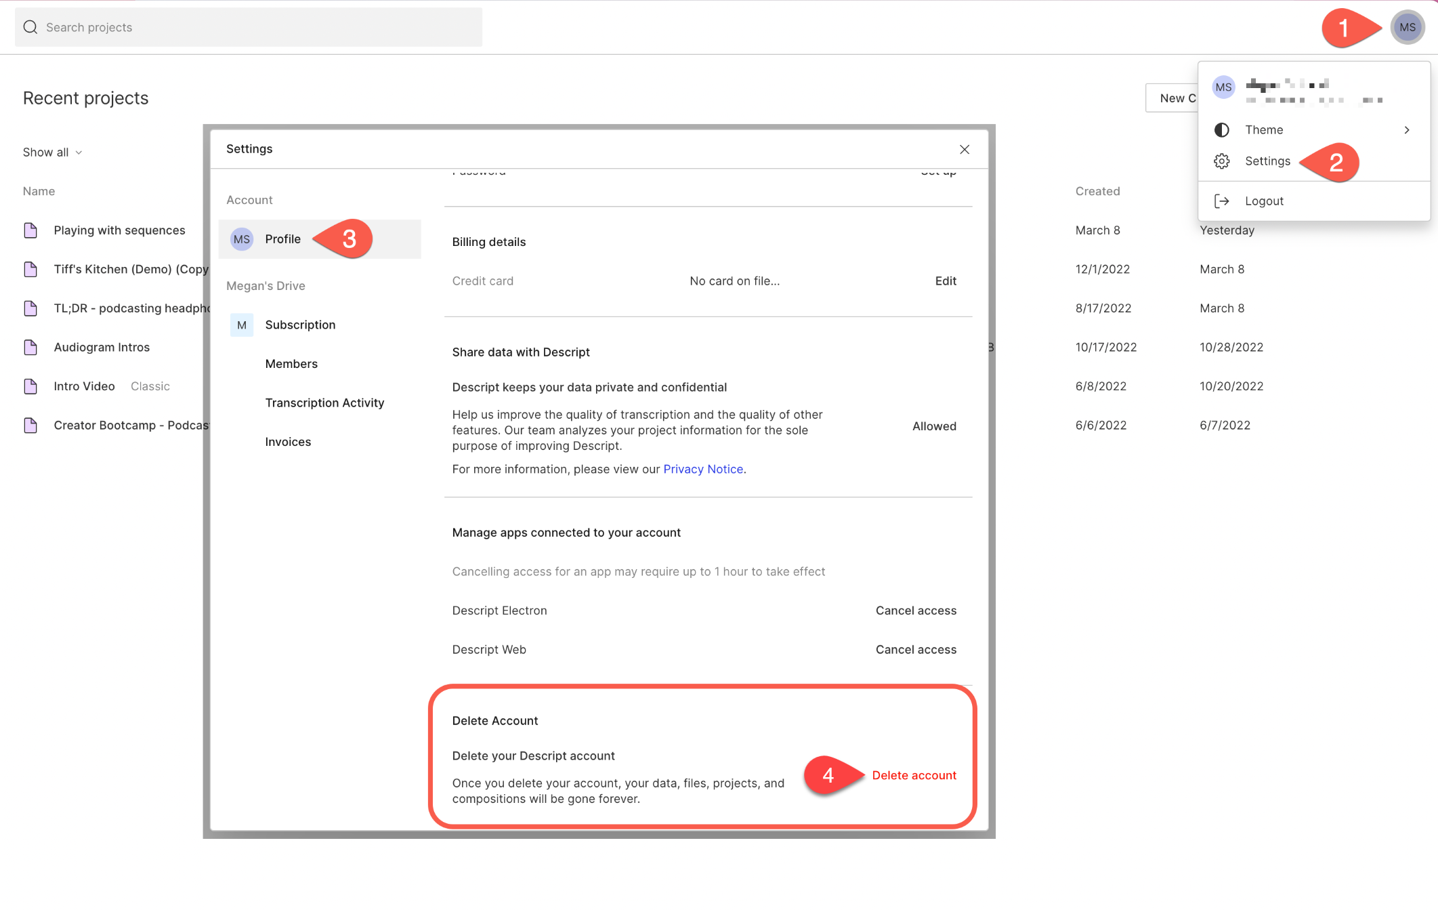The width and height of the screenshot is (1438, 910).
Task: Click file icon for Intro Video
Action: coord(30,386)
